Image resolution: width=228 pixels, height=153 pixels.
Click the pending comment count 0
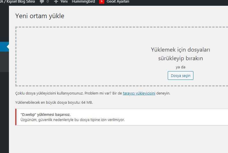pyautogui.click(x=48, y=2)
